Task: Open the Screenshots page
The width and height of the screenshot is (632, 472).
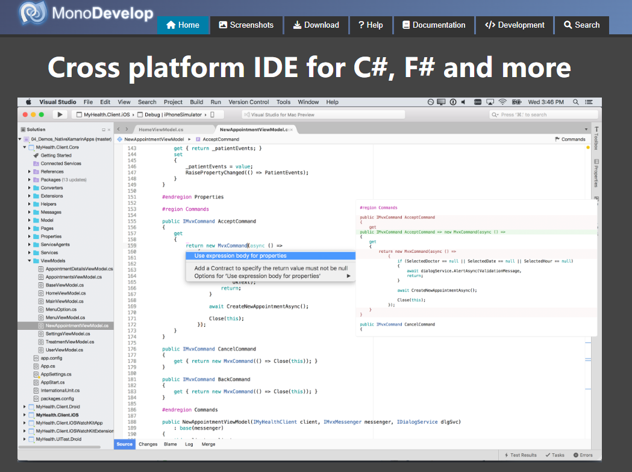Action: [246, 25]
